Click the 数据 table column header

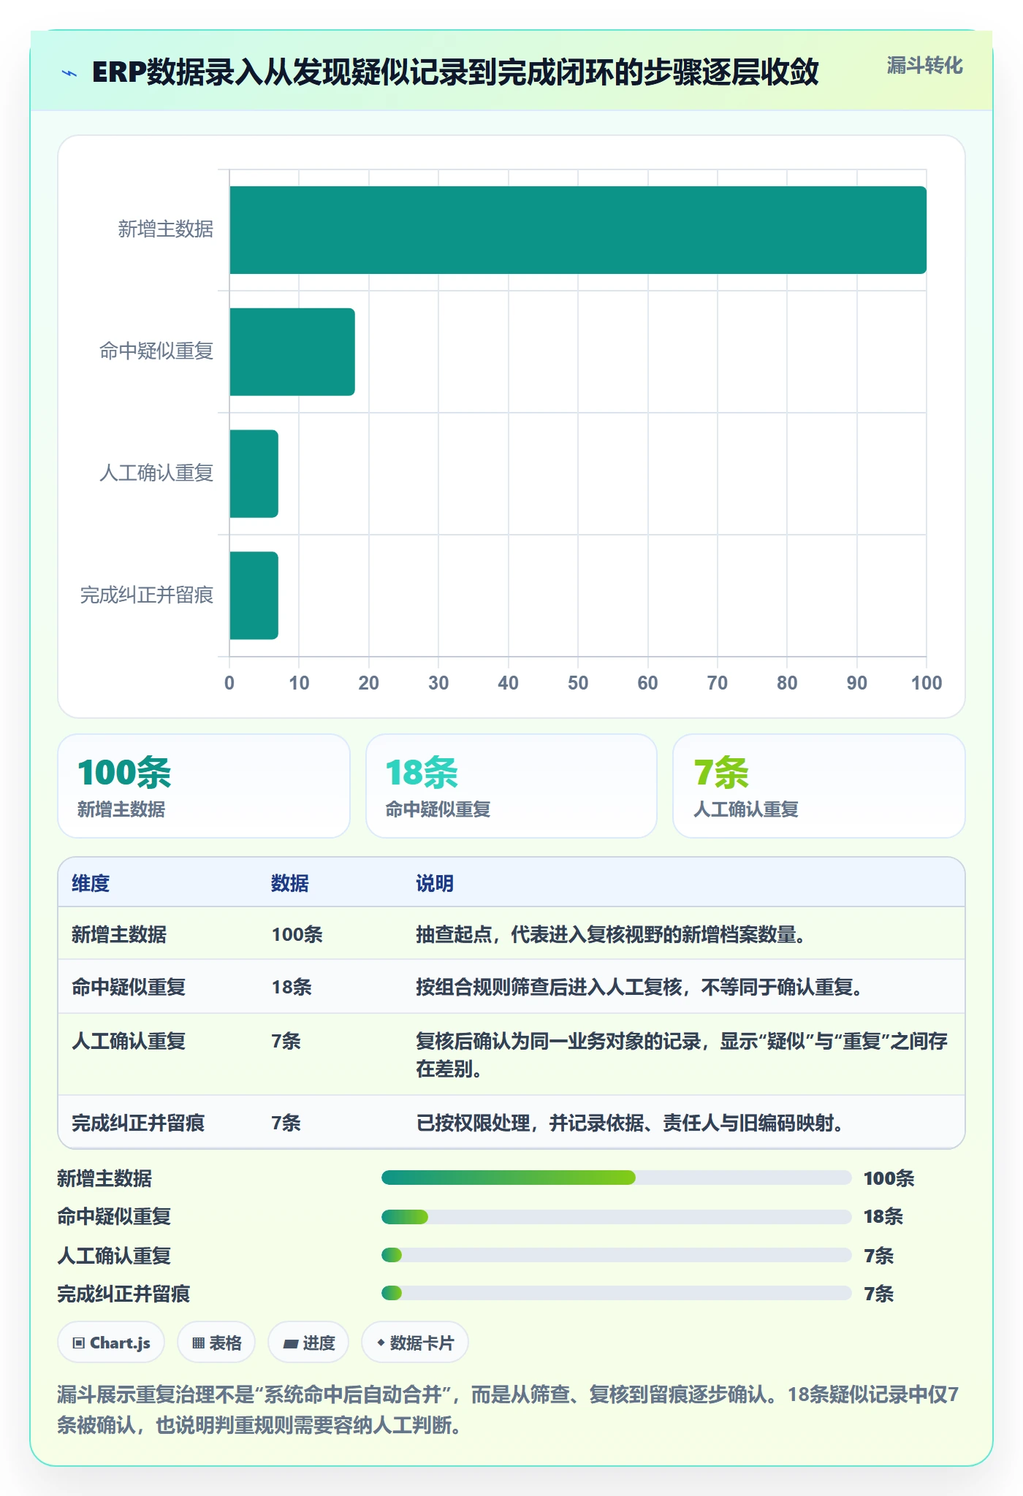coord(290,883)
